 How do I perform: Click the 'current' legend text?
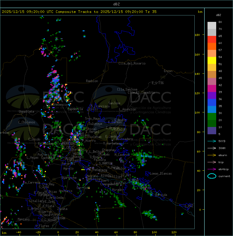coord(224,176)
